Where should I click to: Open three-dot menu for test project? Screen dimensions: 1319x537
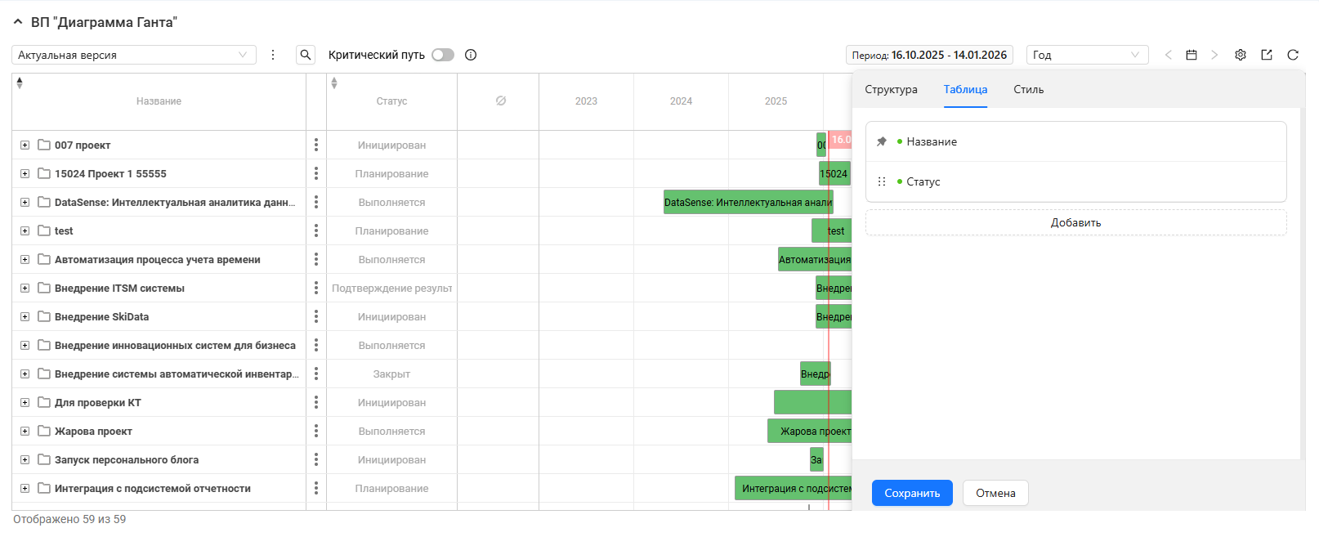click(x=316, y=231)
